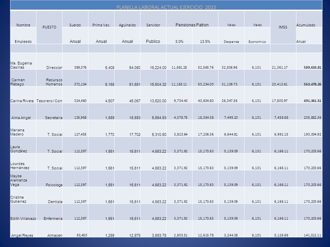Select the Despensa sub-header

coord(231,42)
